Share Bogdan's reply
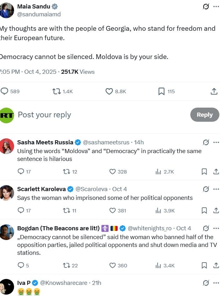The image size is (220, 299). click(216, 265)
